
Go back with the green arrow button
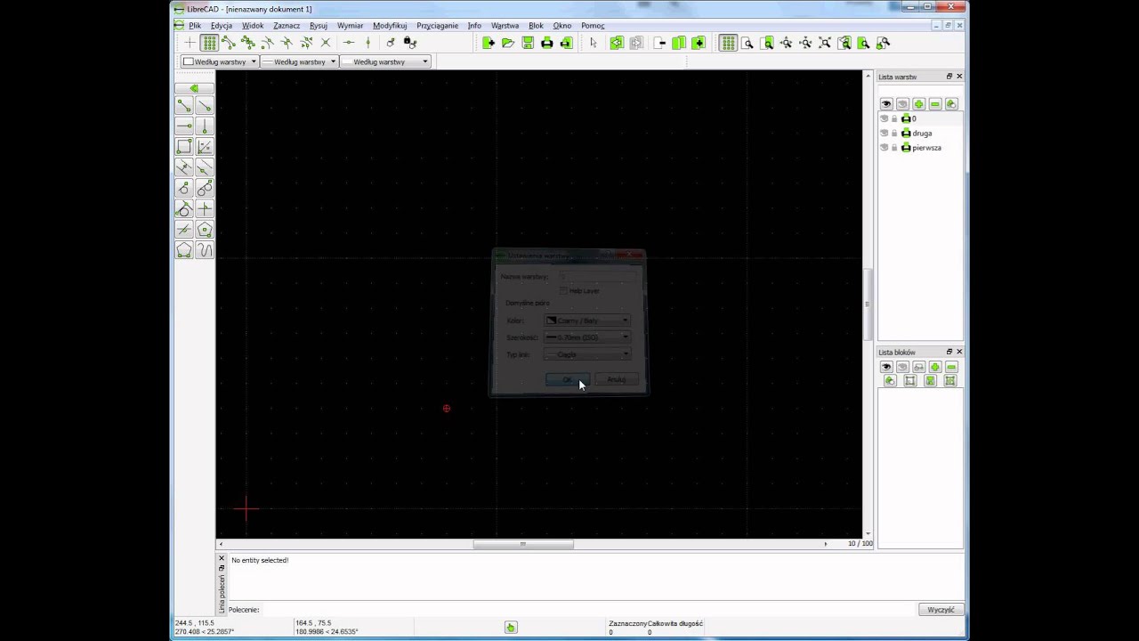(x=194, y=88)
